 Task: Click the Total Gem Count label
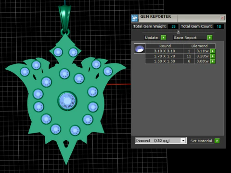(196, 26)
